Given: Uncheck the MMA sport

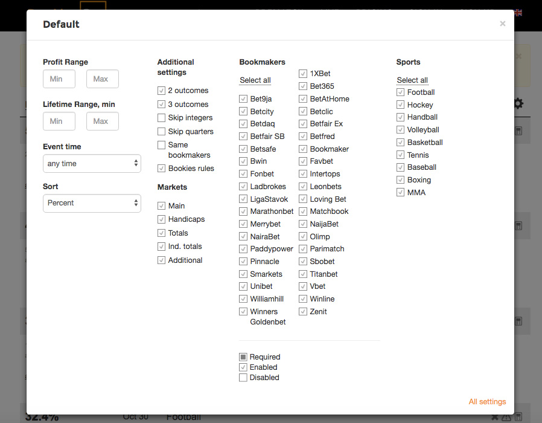Looking at the screenshot, I should (x=400, y=192).
